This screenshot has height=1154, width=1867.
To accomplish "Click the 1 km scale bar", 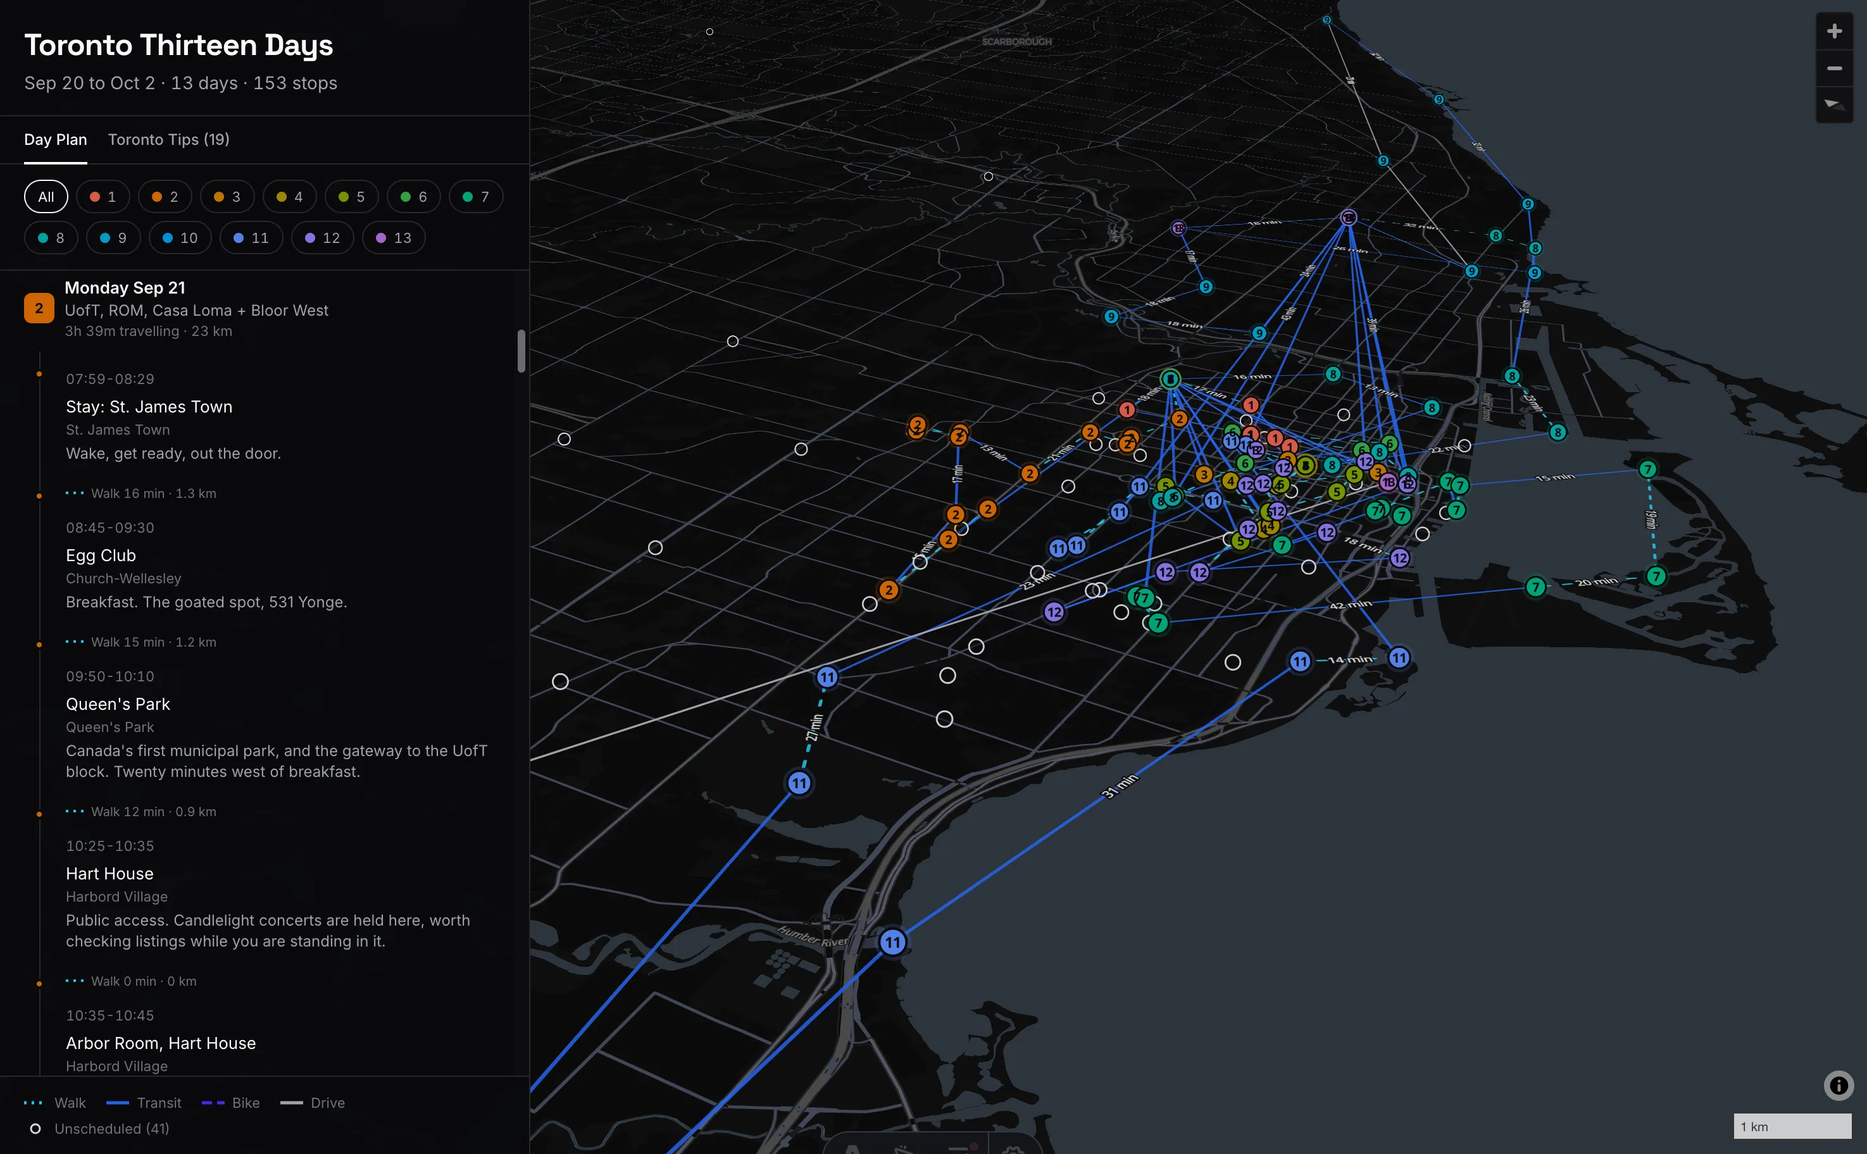I will [1792, 1126].
